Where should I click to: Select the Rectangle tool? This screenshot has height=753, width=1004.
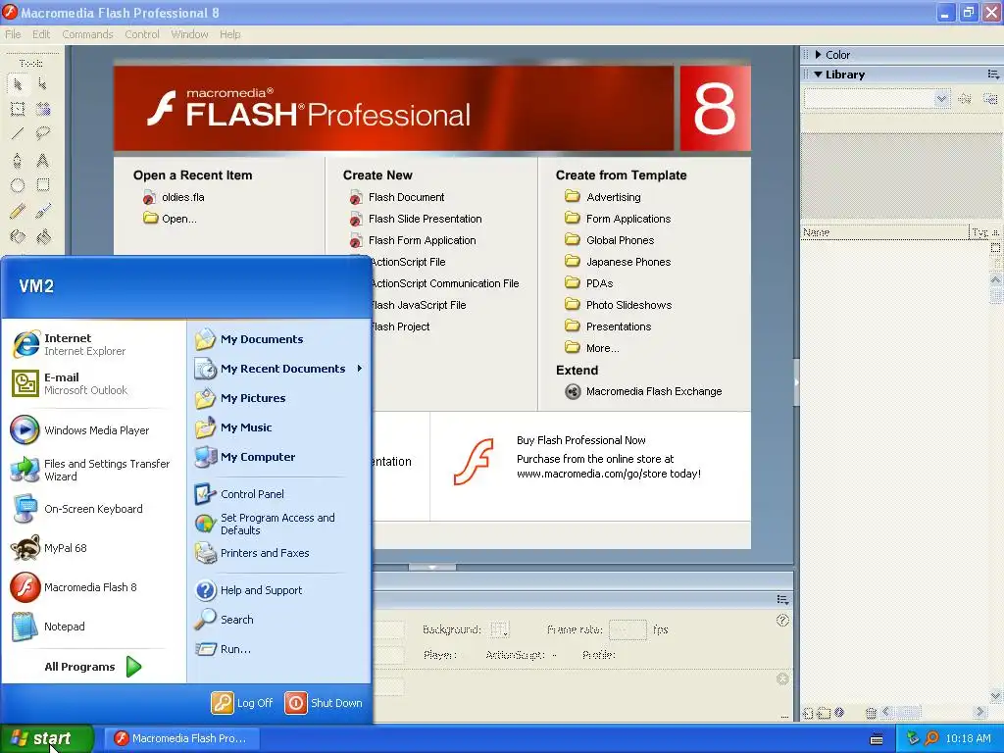(43, 185)
